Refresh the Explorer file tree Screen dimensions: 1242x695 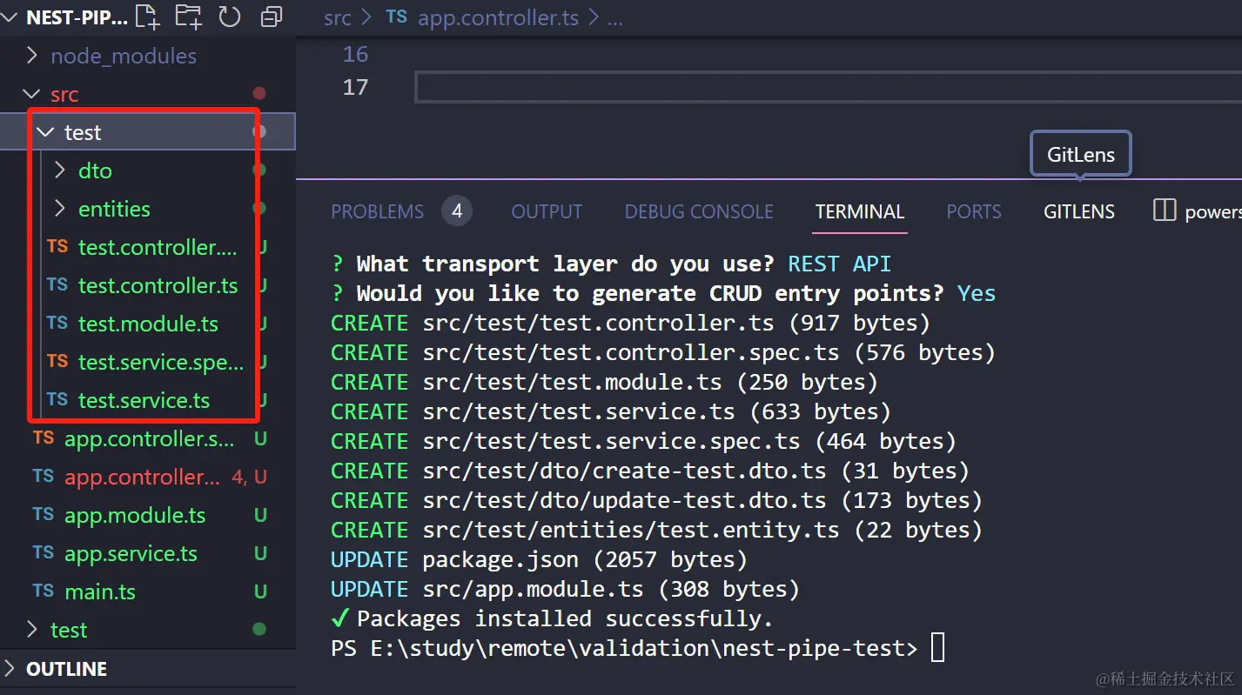pos(230,17)
